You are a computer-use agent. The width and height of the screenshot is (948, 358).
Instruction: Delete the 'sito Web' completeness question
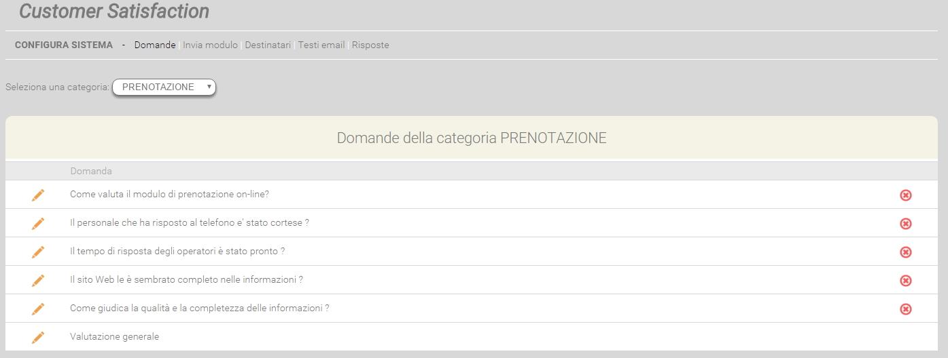coord(906,281)
